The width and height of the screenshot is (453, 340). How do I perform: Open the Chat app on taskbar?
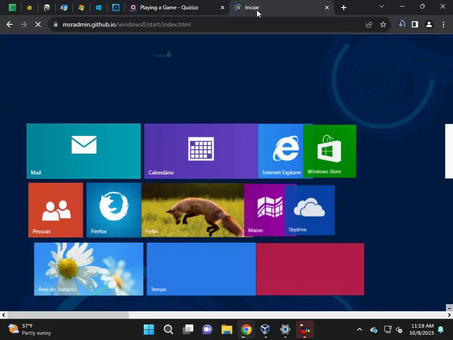pyautogui.click(x=207, y=329)
